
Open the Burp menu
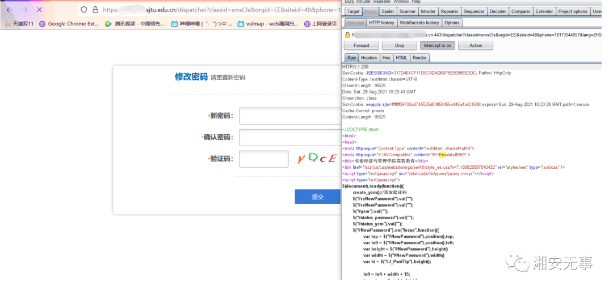coord(349,2)
